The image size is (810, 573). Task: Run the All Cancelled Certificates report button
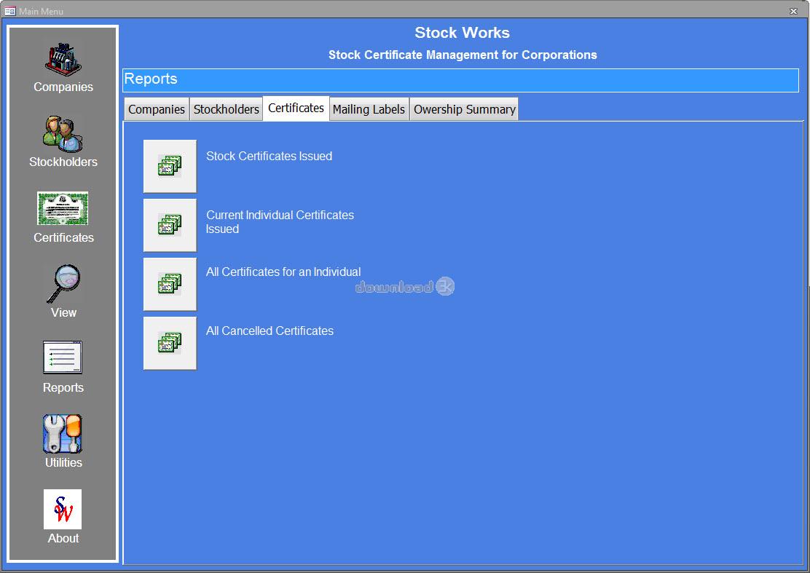[170, 343]
